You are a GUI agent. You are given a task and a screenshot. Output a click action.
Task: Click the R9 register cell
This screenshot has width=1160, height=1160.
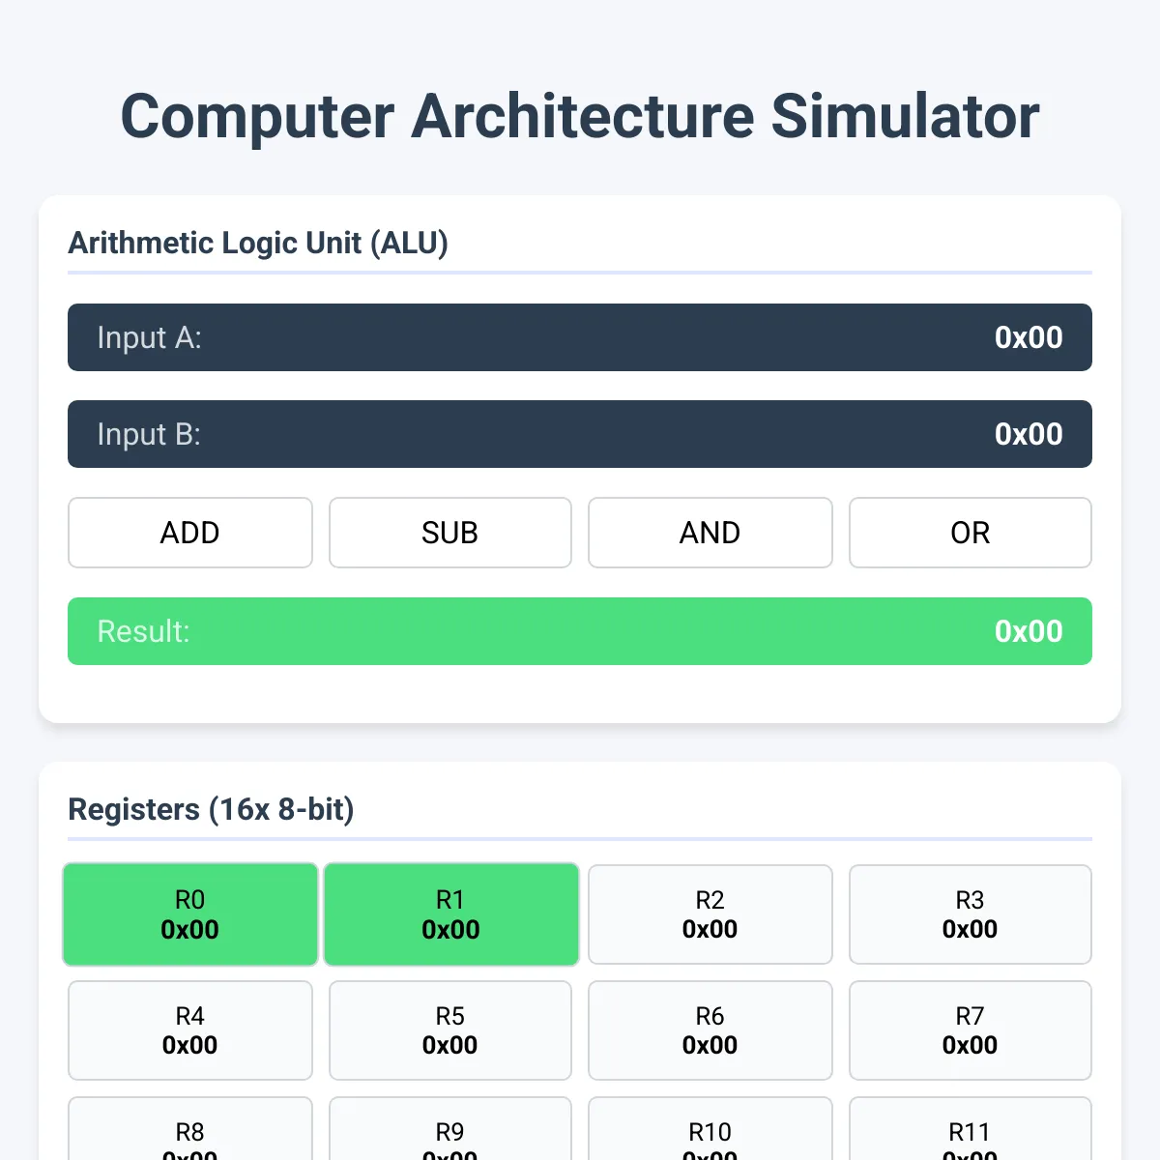(450, 1129)
